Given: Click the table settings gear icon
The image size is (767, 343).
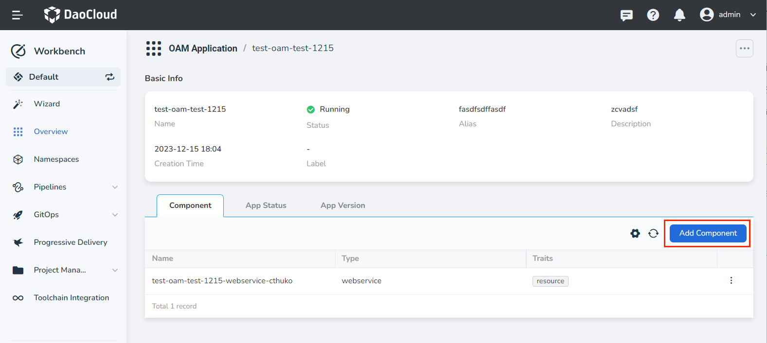Looking at the screenshot, I should (635, 233).
